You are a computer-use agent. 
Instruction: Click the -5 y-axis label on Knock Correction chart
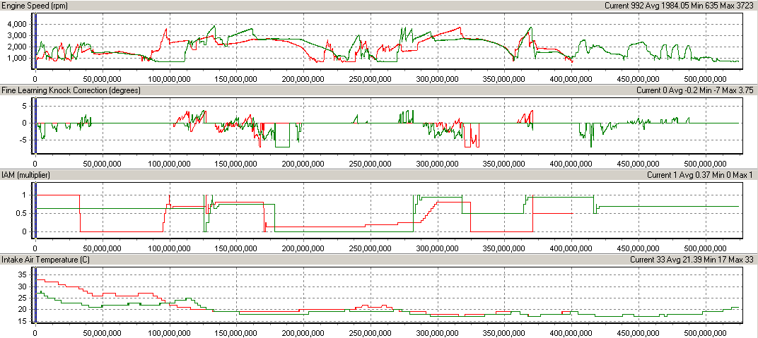[x=22, y=140]
